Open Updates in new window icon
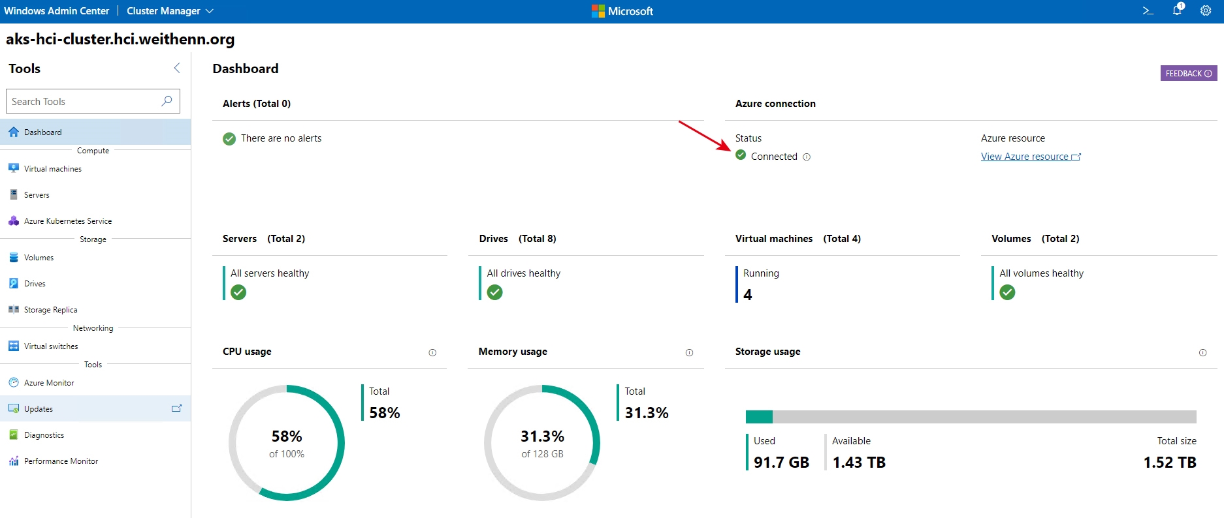Viewport: 1224px width, 518px height. (x=176, y=408)
